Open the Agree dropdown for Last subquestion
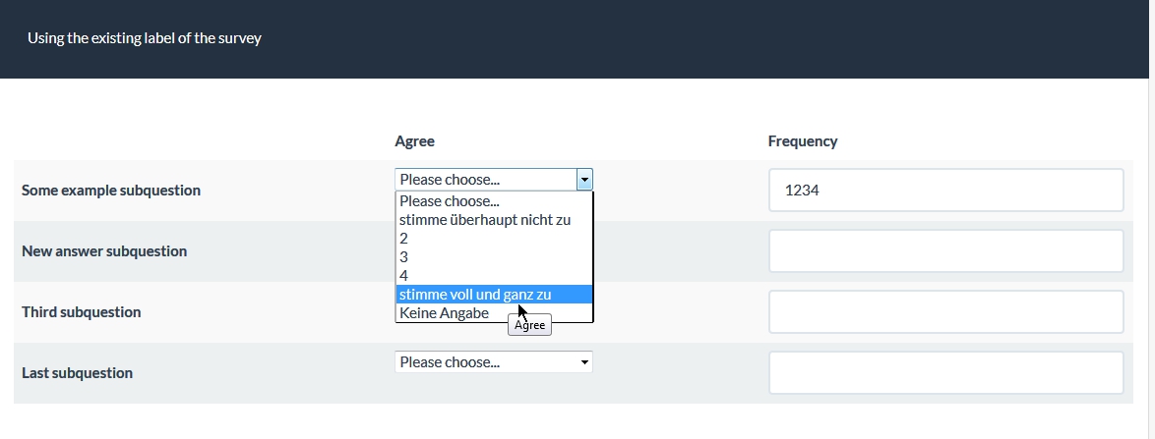Viewport: 1155px width, 439px height. 493,362
